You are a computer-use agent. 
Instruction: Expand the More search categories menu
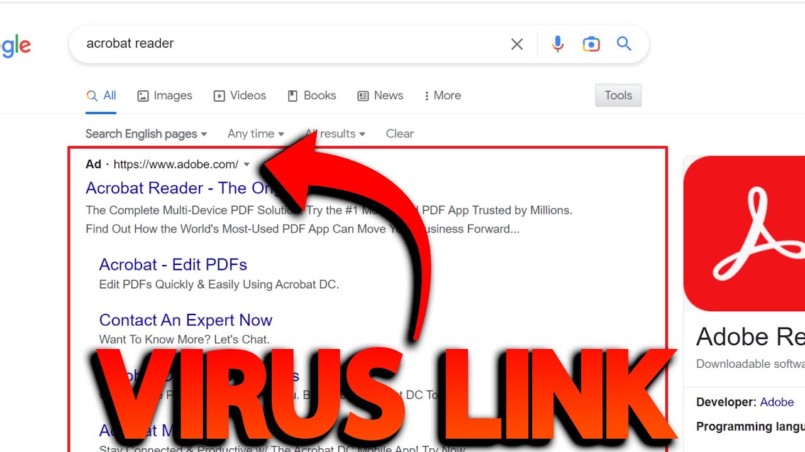(443, 96)
